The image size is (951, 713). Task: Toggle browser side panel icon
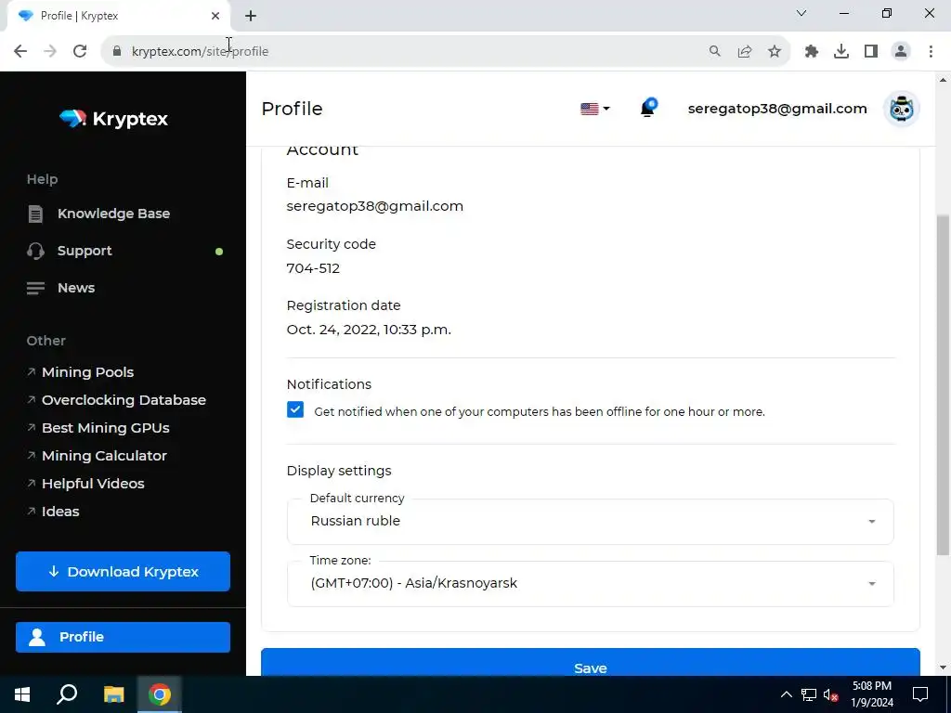871,51
